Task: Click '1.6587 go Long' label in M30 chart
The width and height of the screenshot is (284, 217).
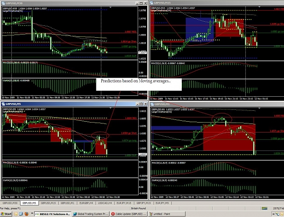Action: [129, 46]
